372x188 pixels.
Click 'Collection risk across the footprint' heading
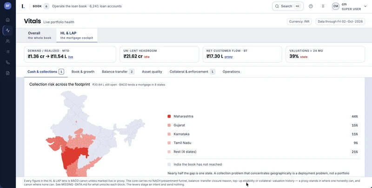click(x=60, y=84)
